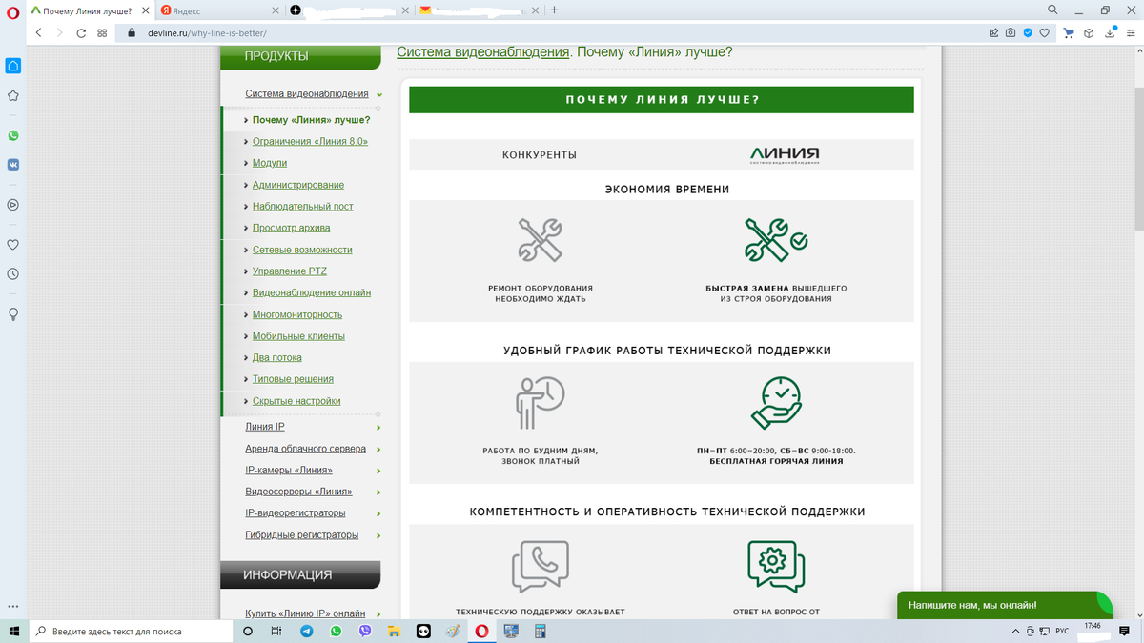Switch РУС keyboard language indicator
Image resolution: width=1144 pixels, height=643 pixels.
click(x=1061, y=631)
